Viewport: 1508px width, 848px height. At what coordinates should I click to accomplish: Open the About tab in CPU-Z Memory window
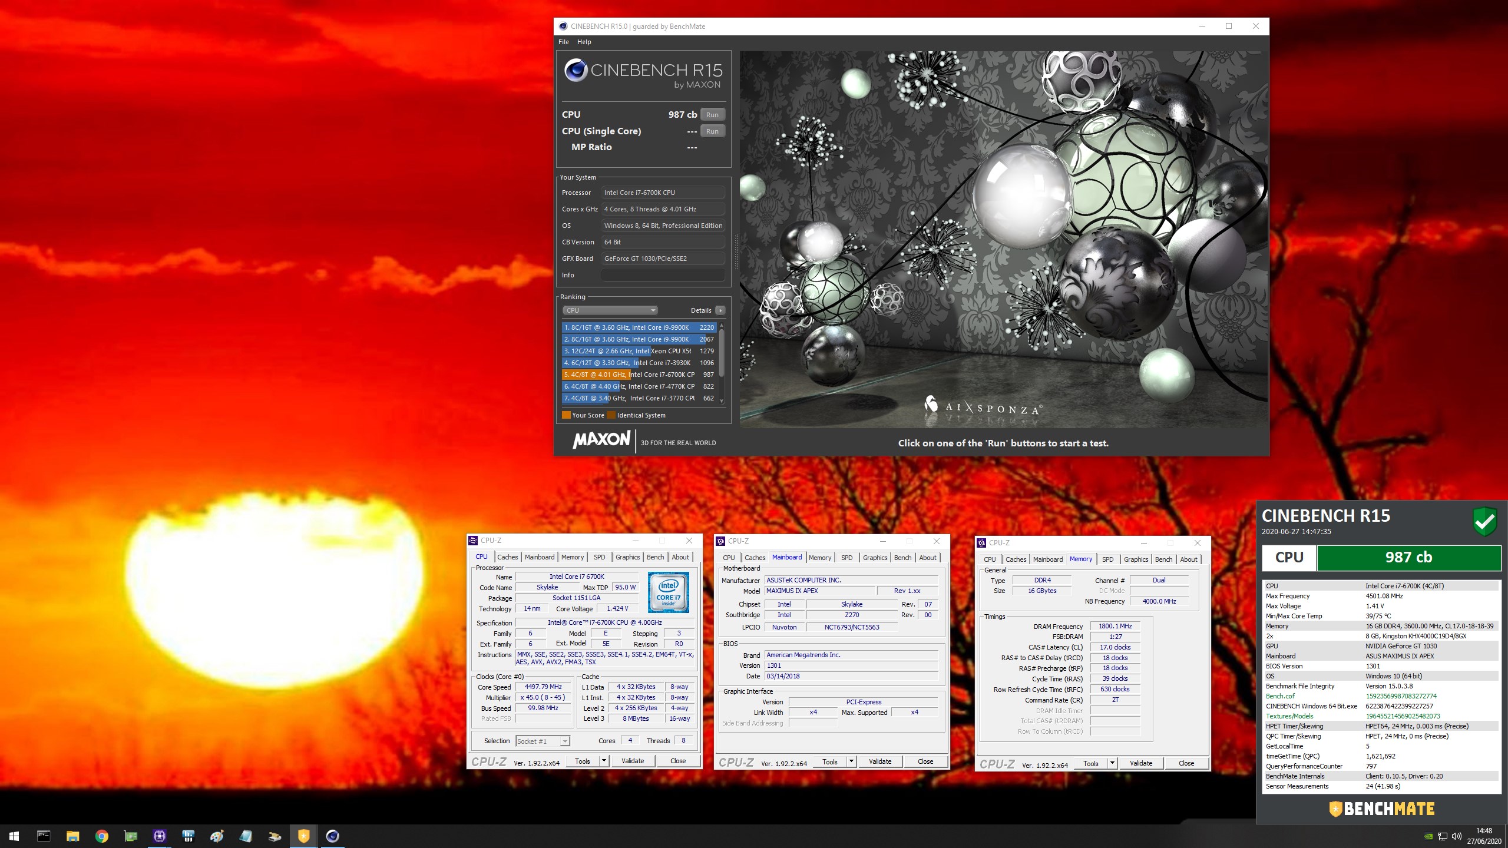(x=1189, y=559)
